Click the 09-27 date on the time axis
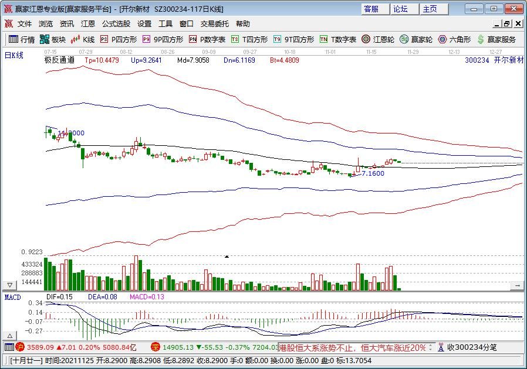 [250, 52]
